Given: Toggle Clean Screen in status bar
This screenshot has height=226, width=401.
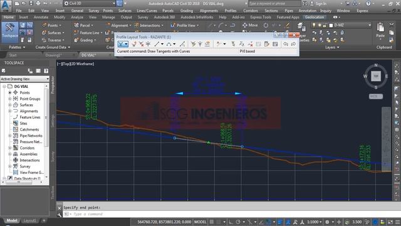Looking at the screenshot, I should (390, 222).
